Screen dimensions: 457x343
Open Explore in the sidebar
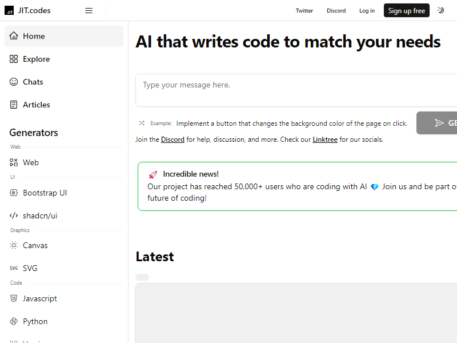click(64, 59)
